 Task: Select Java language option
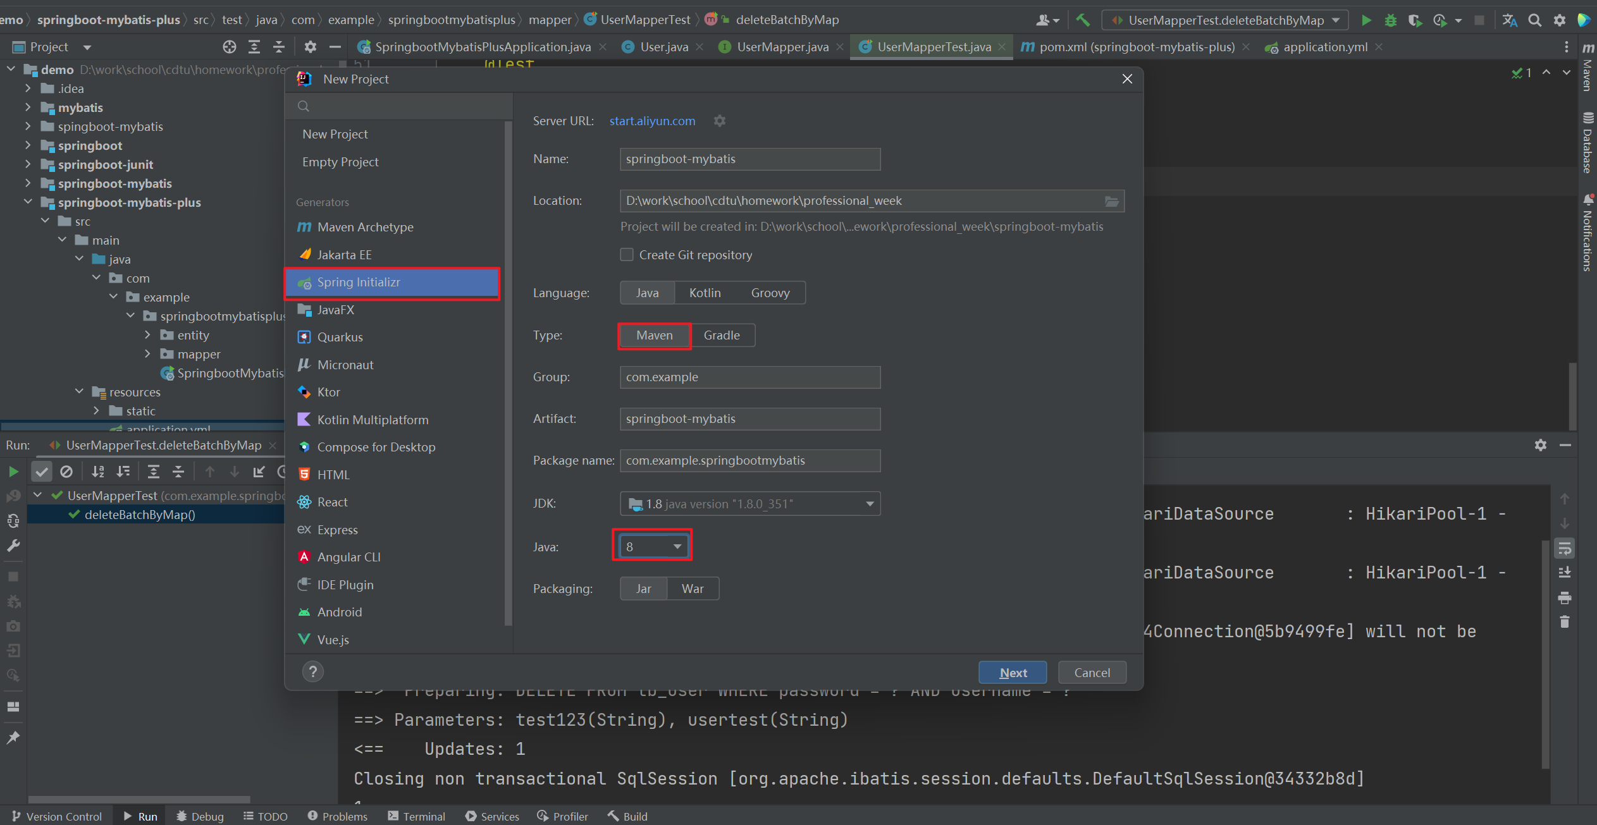[647, 293]
